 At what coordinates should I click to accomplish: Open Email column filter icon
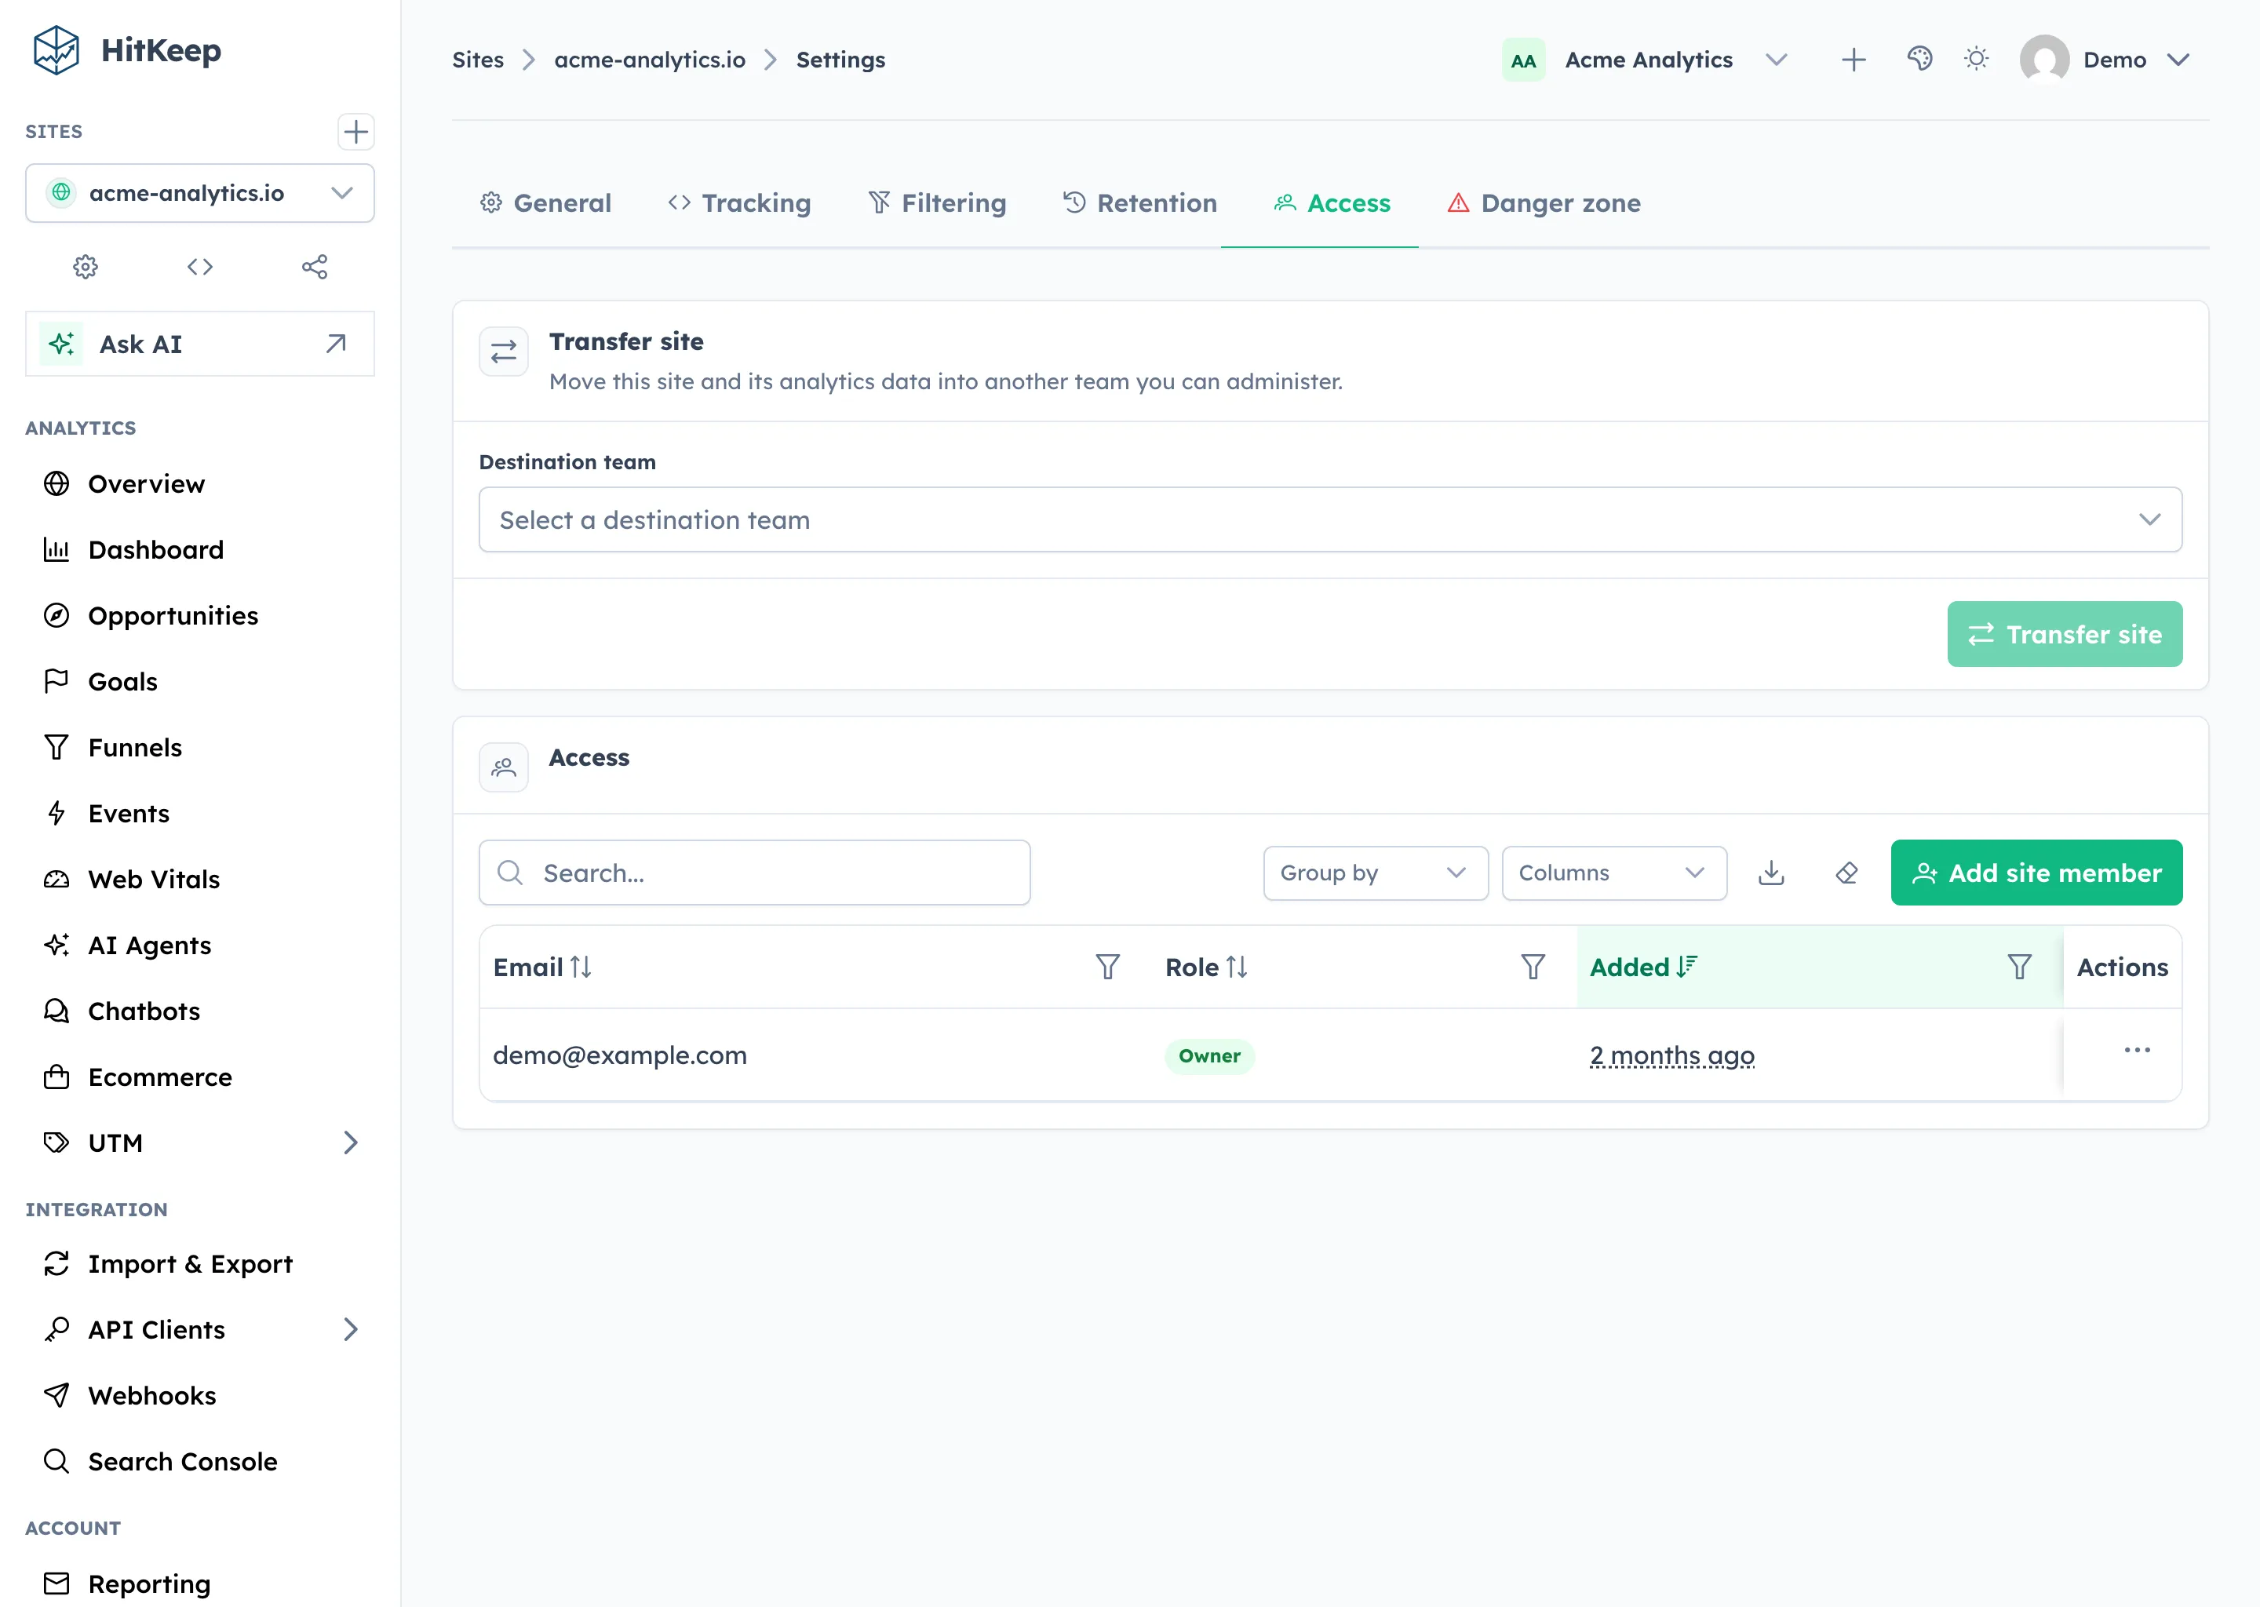point(1107,967)
